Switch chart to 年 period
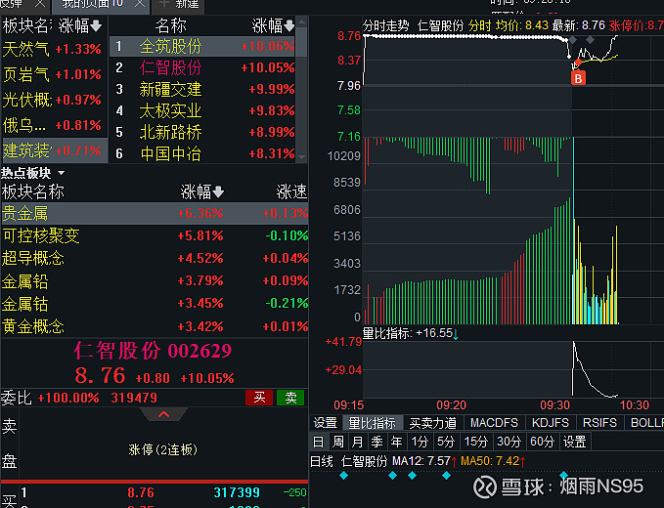 pos(396,442)
